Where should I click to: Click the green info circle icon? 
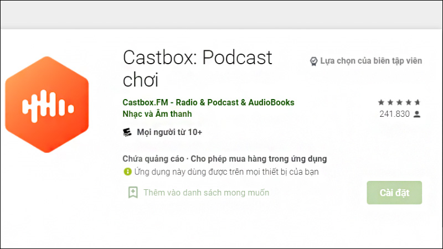[x=128, y=172]
